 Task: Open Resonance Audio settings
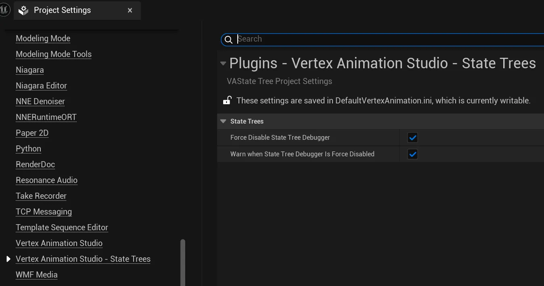[x=46, y=180]
